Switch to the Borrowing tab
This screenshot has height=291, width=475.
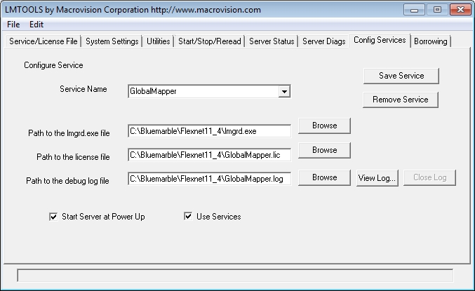[430, 41]
